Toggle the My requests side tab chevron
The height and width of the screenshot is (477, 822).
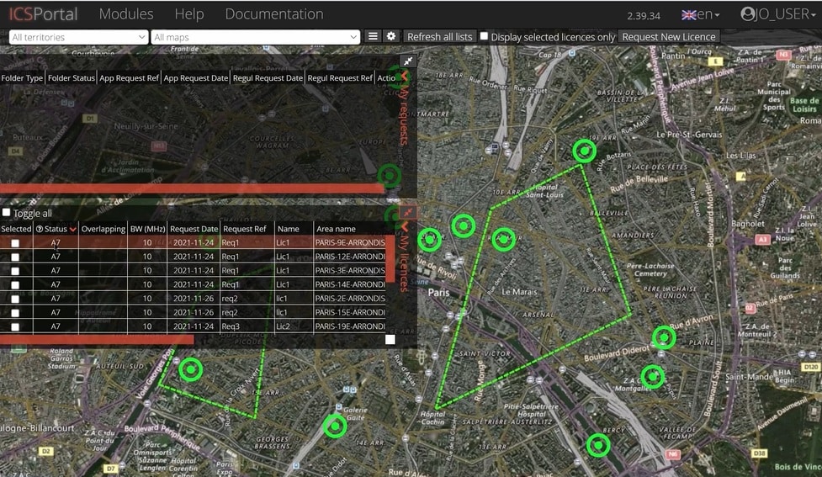tap(404, 77)
